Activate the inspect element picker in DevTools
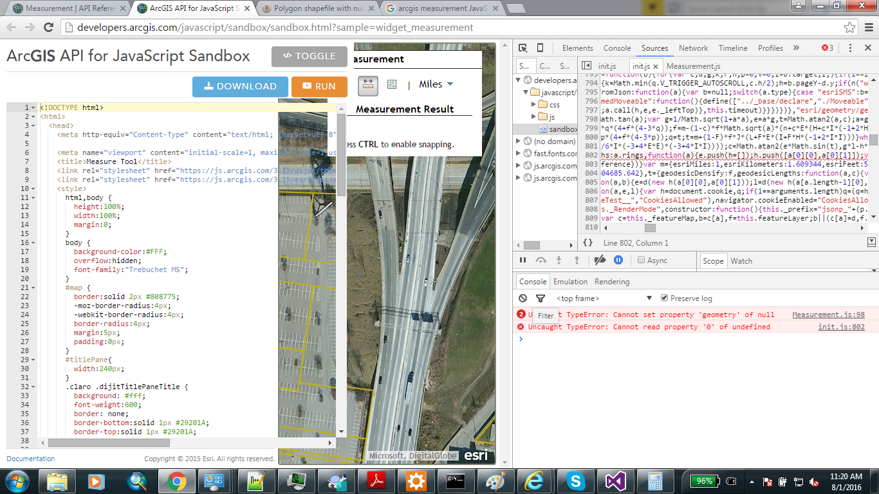The height and width of the screenshot is (494, 879). [x=523, y=48]
